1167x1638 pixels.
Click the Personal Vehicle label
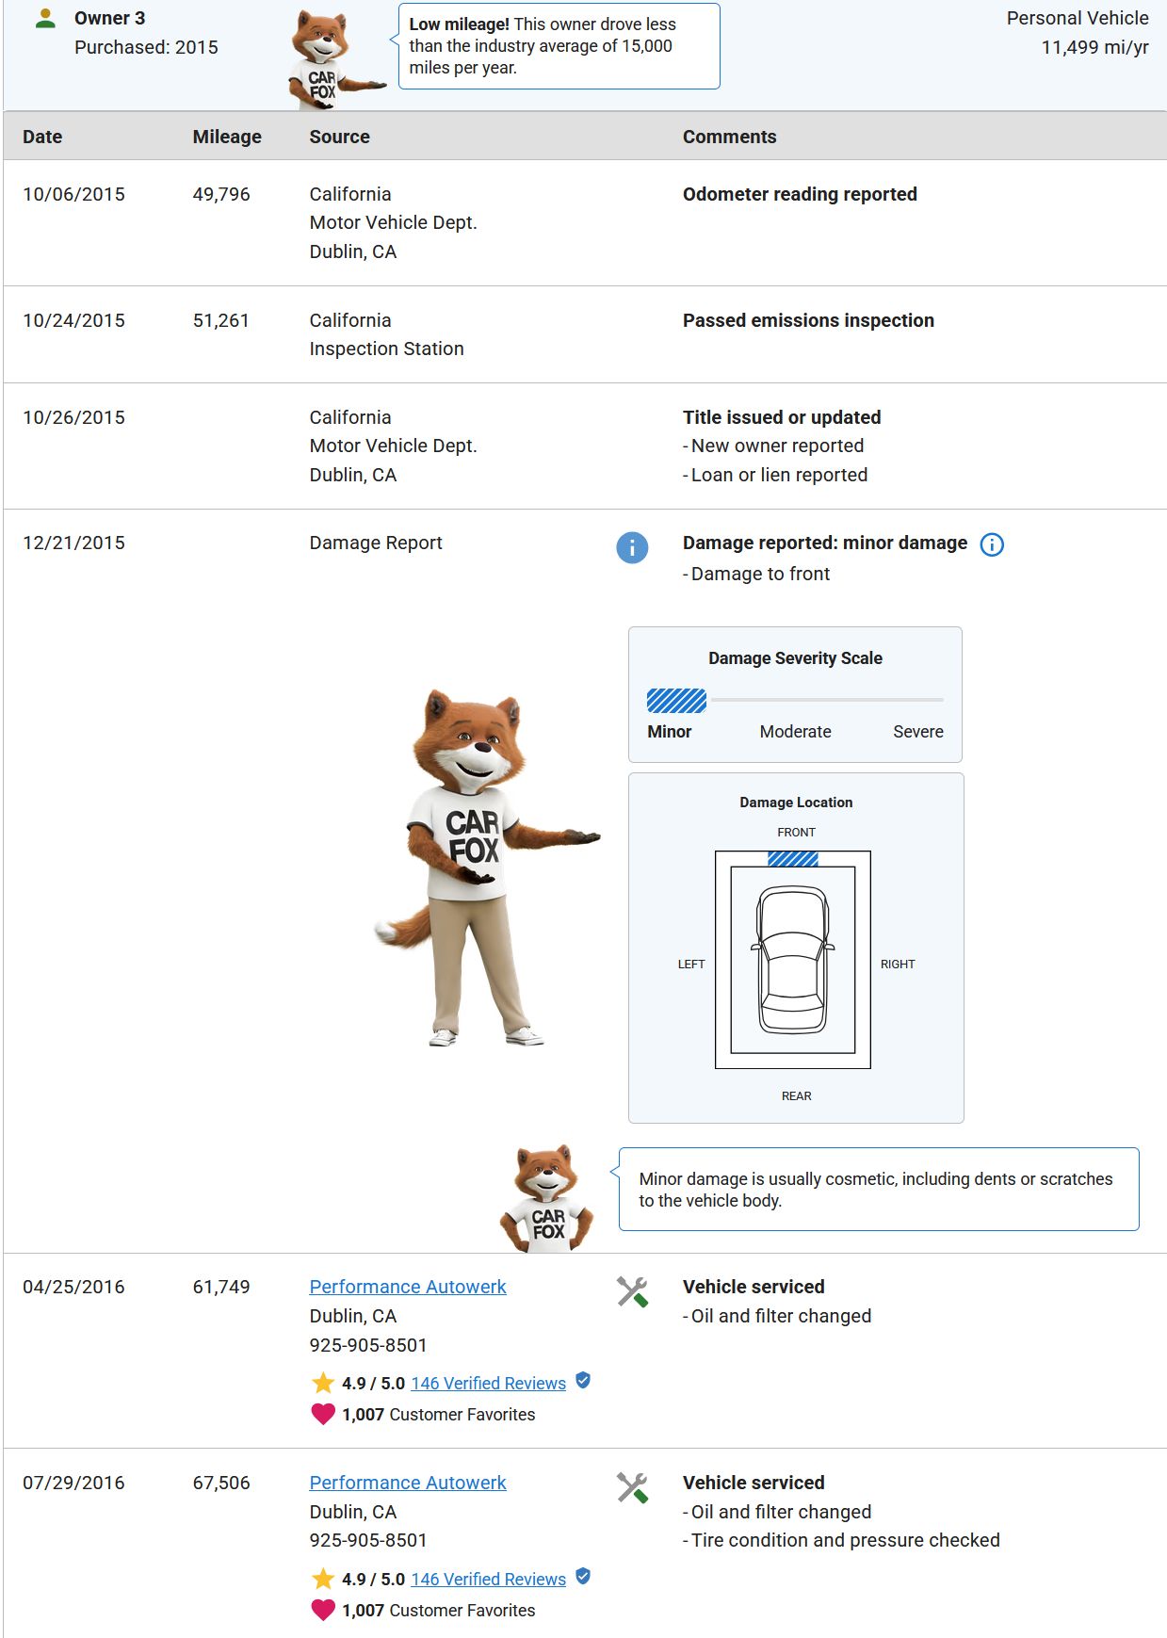[1078, 18]
